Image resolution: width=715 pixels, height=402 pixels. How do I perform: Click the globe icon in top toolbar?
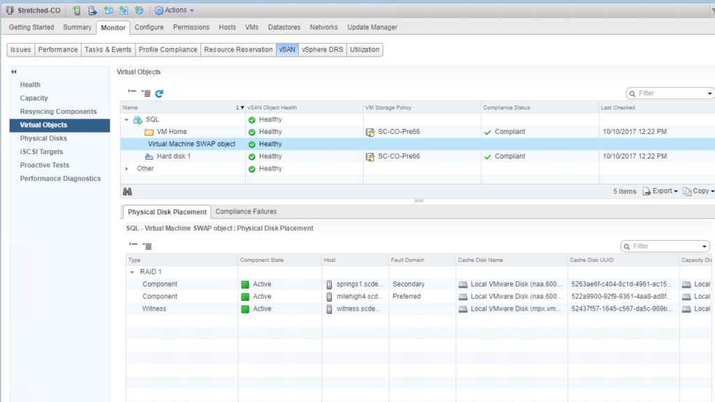pos(139,10)
